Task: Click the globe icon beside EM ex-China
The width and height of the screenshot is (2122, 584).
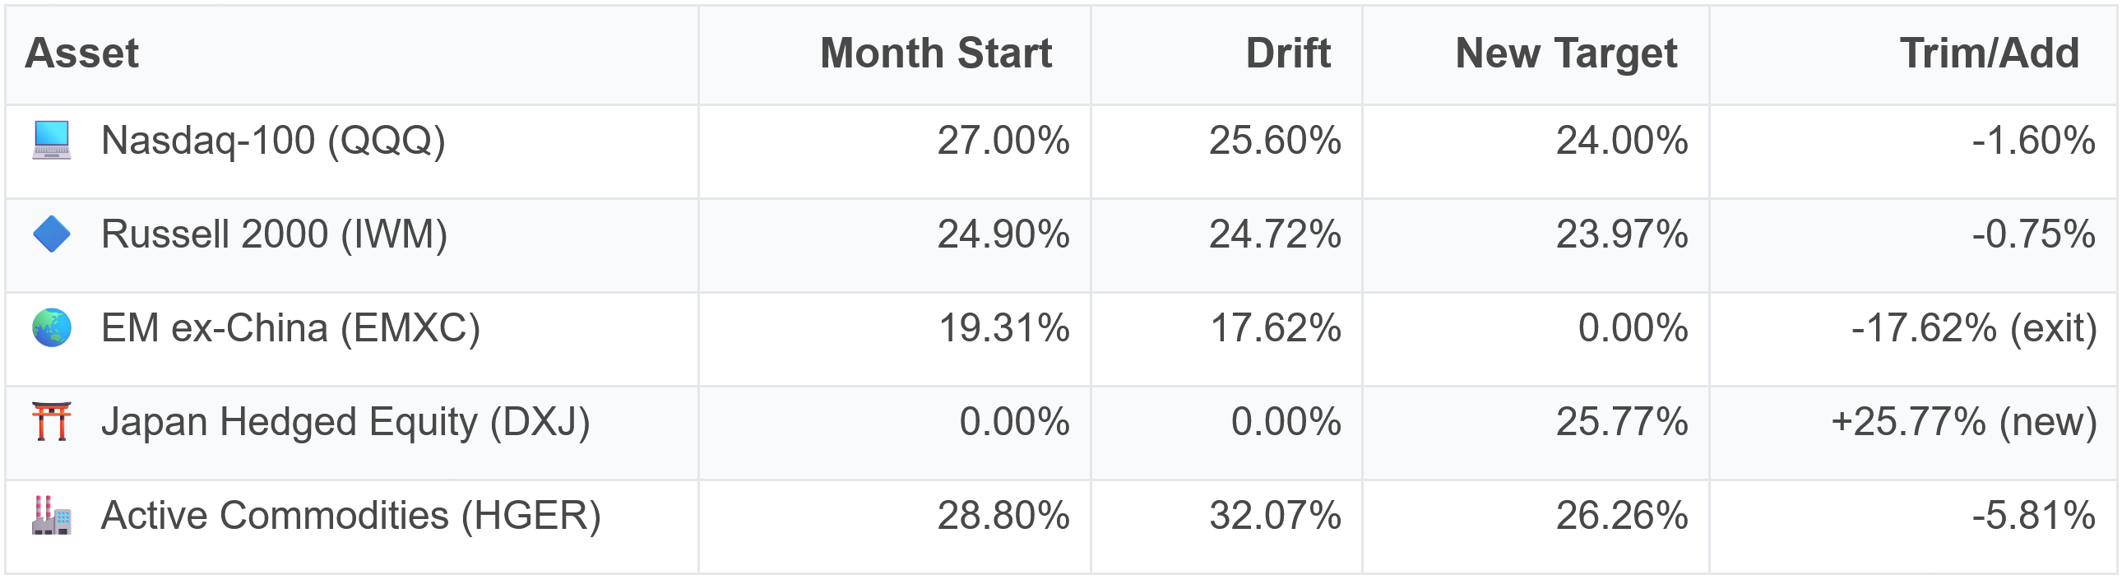Action: click(52, 328)
